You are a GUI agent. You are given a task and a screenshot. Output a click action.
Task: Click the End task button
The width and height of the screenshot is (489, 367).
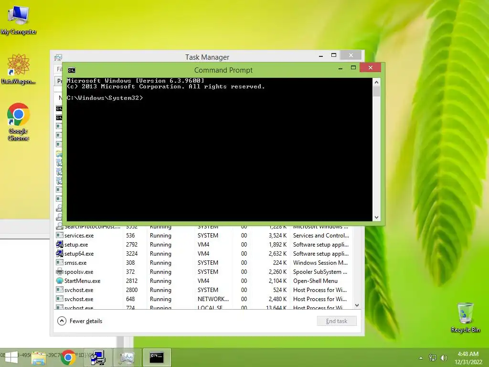337,321
